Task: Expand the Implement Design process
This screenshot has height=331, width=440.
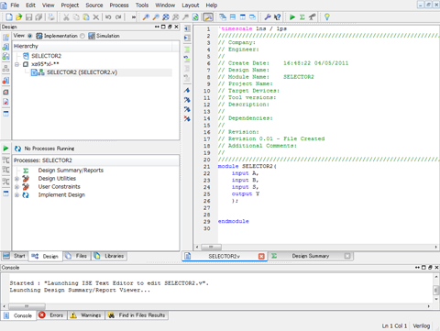Action: tap(17, 195)
